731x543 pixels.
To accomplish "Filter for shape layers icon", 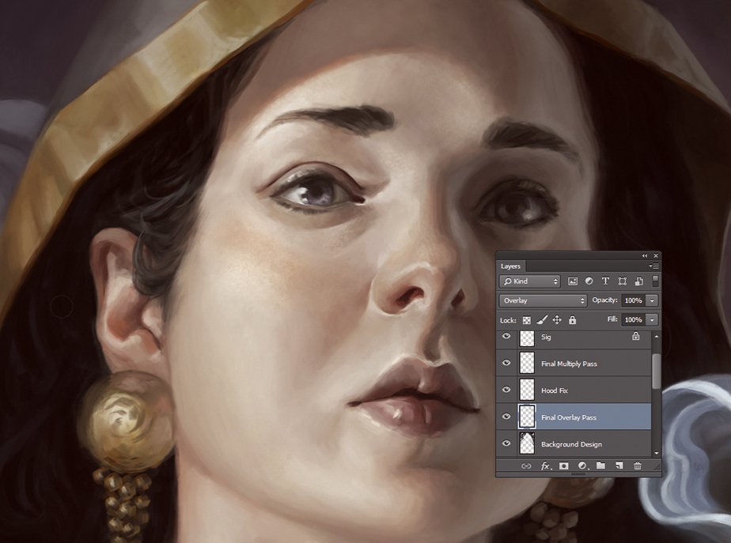I will [622, 281].
